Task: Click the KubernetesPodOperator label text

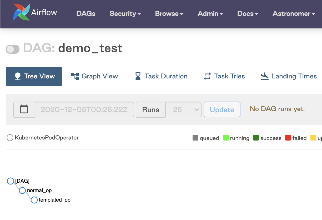Action: (x=47, y=138)
